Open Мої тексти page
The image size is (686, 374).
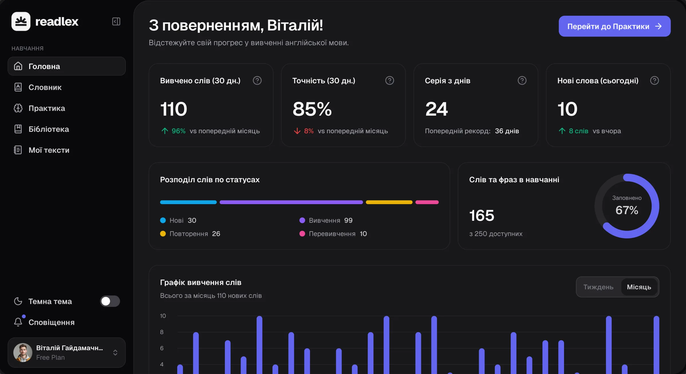pyautogui.click(x=66, y=150)
